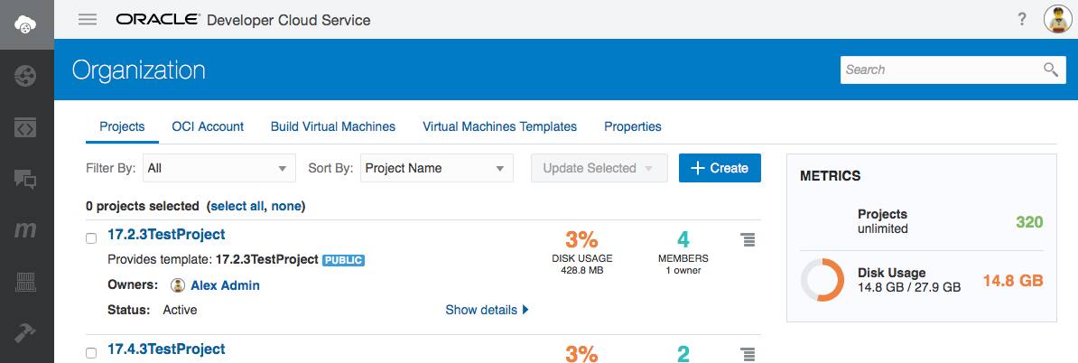Screen dimensions: 1078x363
Task: Open the help question mark
Action: tap(1022, 19)
